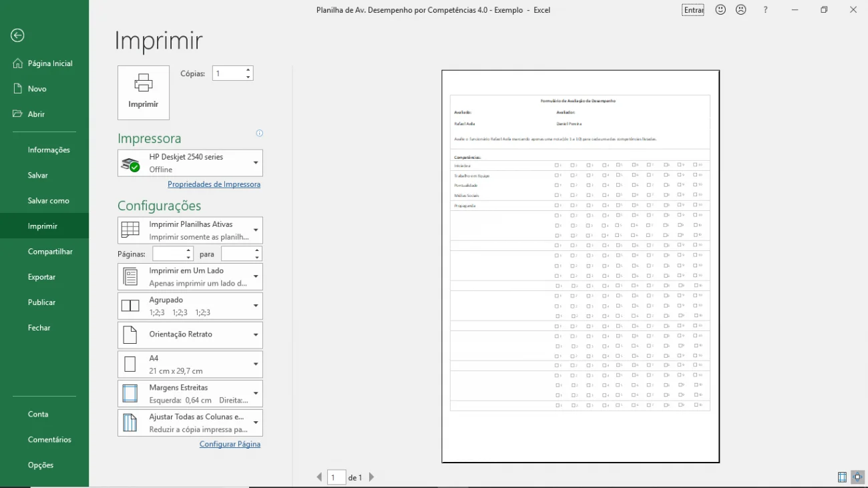
Task: Click the collated pages icon
Action: [x=130, y=306]
